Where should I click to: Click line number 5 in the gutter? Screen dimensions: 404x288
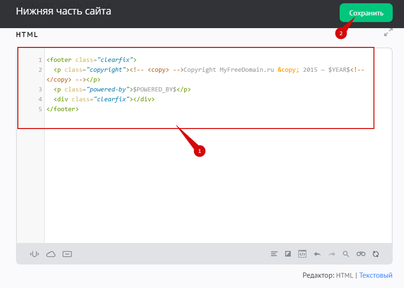click(40, 109)
